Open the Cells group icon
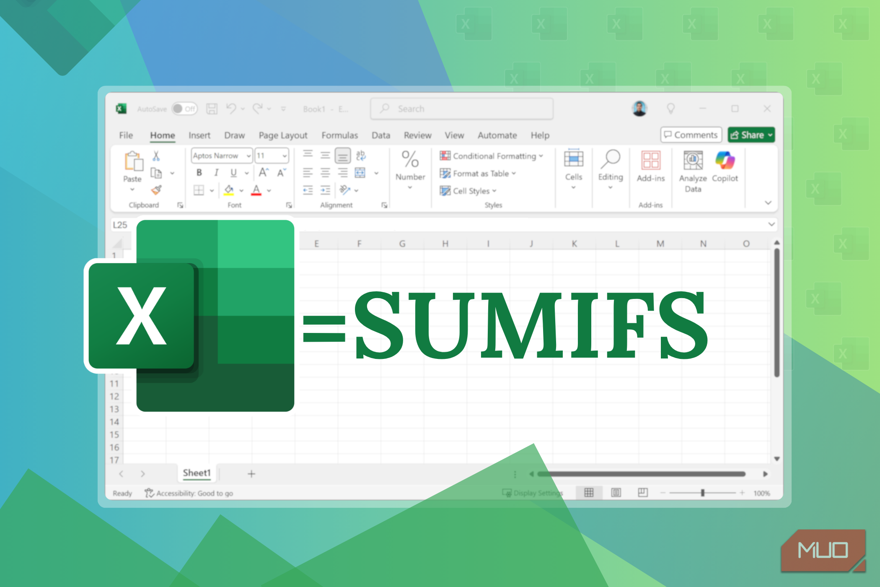The image size is (880, 587). [x=574, y=159]
